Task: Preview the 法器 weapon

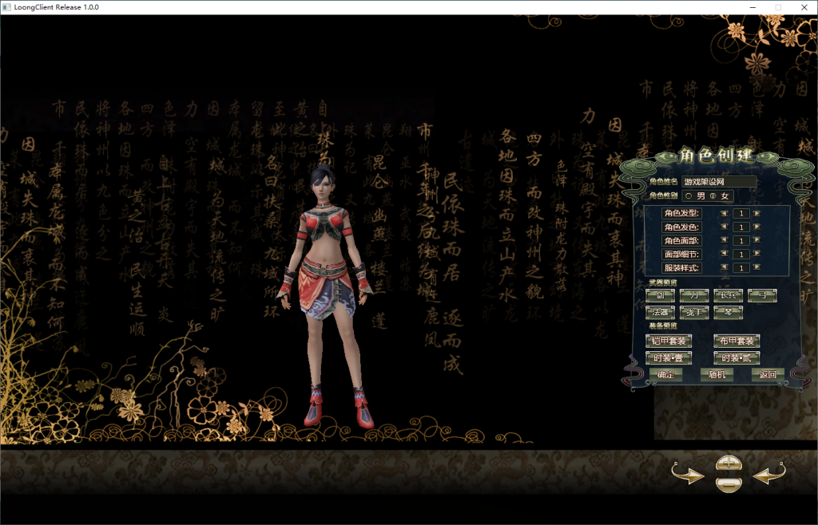Action: pos(660,313)
